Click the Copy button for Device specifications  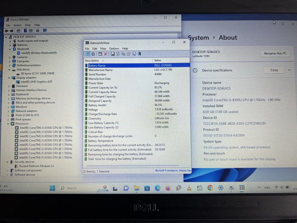274,70
